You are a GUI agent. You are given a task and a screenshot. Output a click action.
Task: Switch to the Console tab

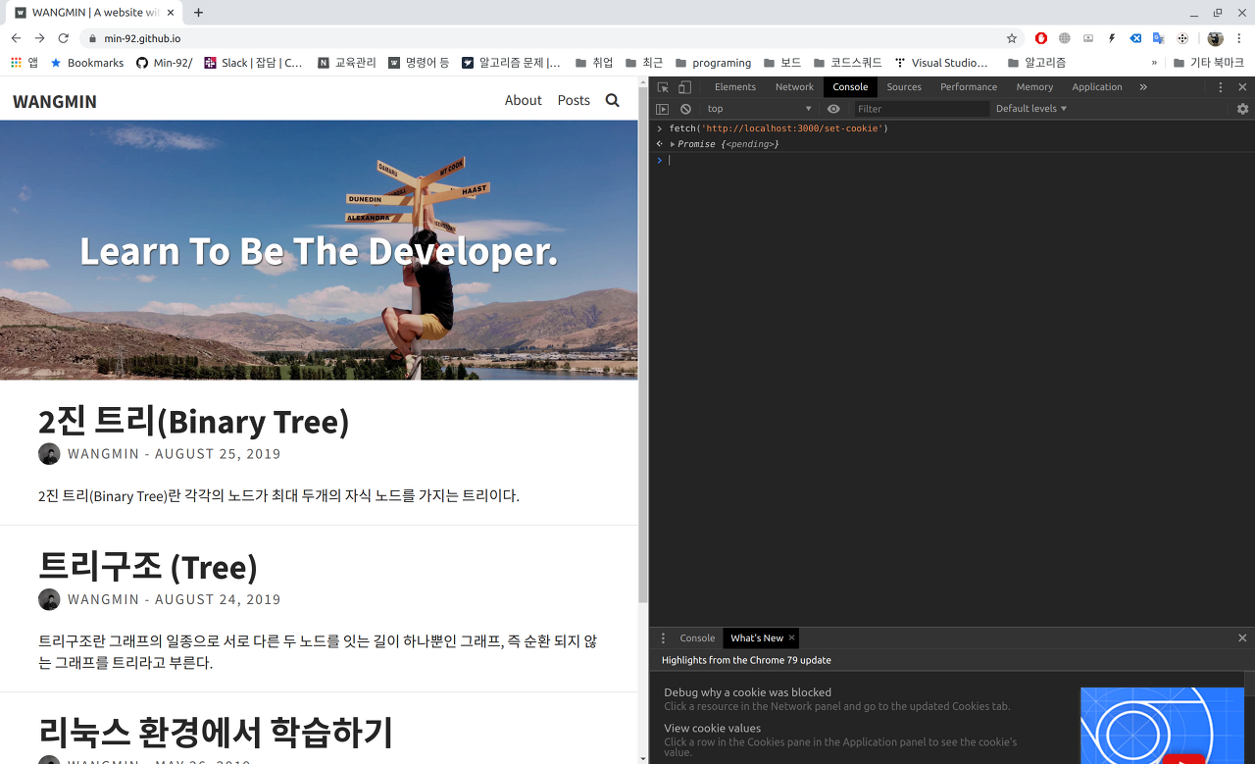coord(850,87)
